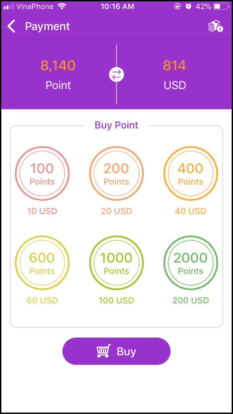Tap the rotation lock status icon

tap(177, 6)
